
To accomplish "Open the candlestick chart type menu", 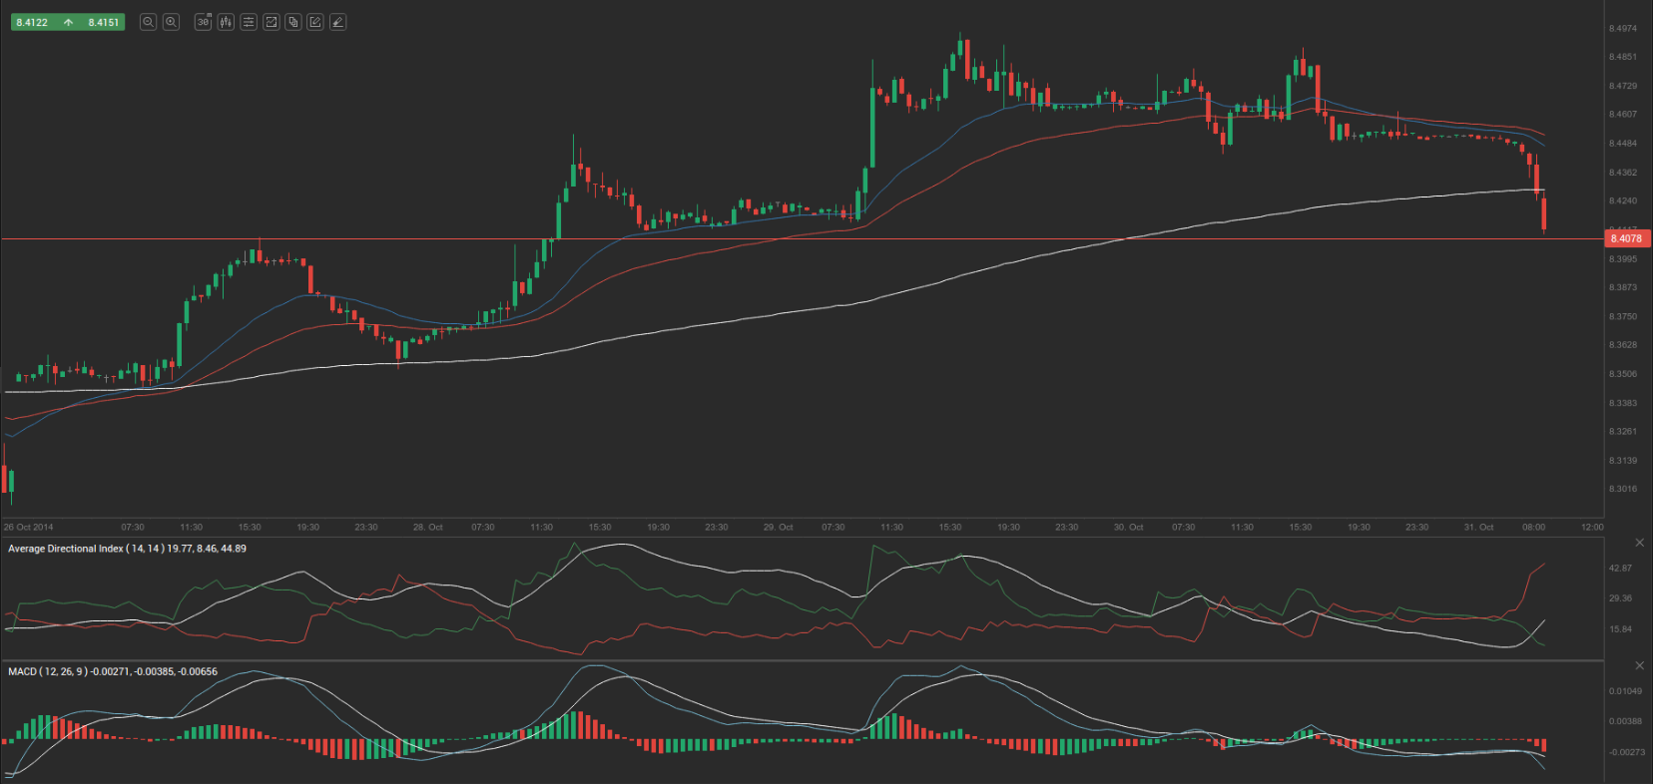I will click(226, 22).
